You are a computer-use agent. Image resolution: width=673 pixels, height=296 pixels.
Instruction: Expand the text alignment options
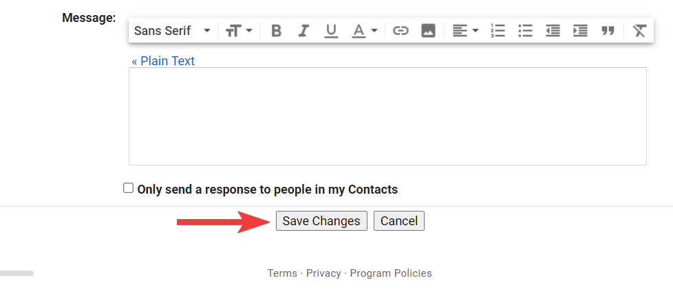pos(465,31)
